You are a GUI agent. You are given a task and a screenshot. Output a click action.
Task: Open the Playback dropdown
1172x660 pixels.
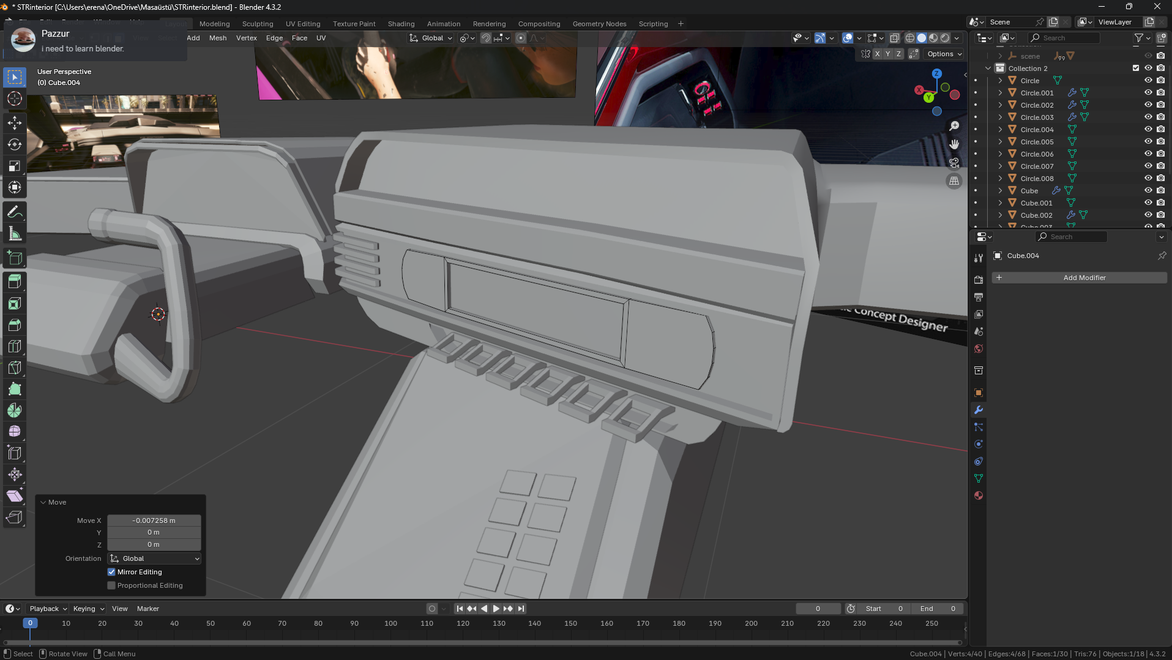point(48,609)
